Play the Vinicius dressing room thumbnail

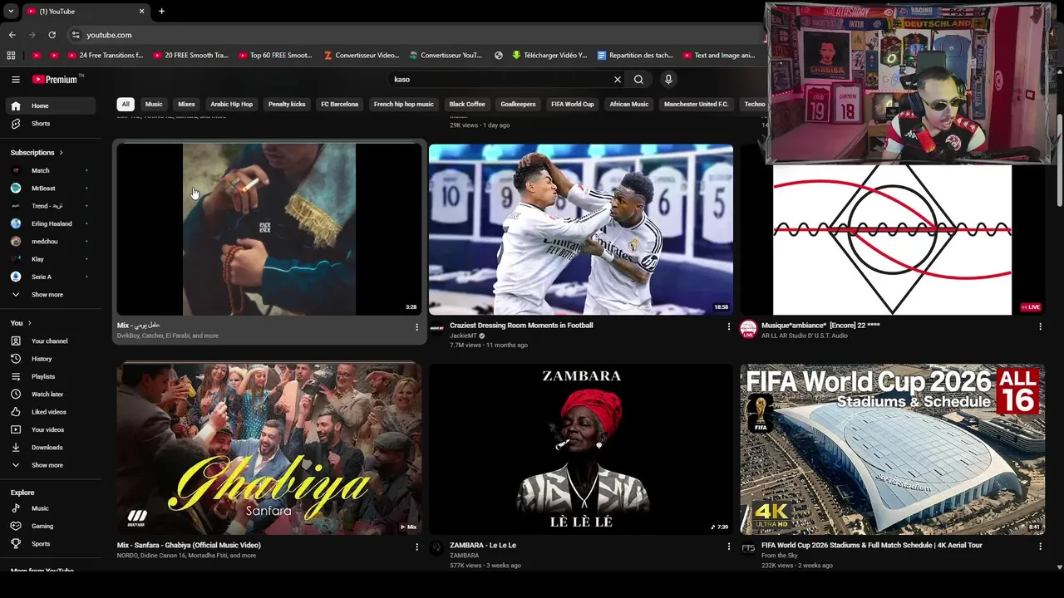(x=581, y=229)
